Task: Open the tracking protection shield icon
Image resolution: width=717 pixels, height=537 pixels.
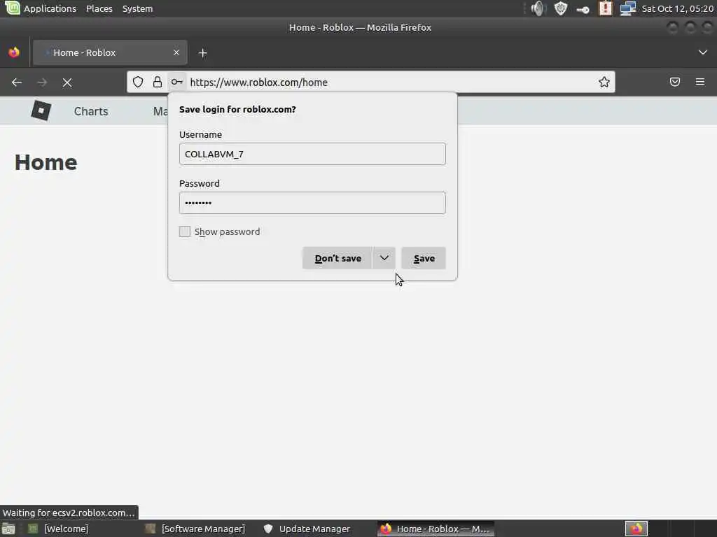Action: point(138,83)
